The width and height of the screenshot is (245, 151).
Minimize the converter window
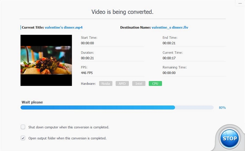point(240,3)
